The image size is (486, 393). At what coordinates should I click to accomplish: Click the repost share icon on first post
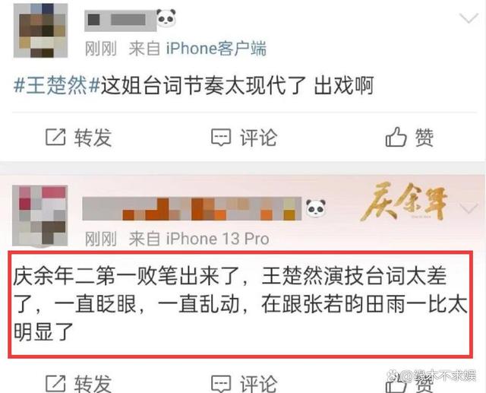tap(55, 137)
